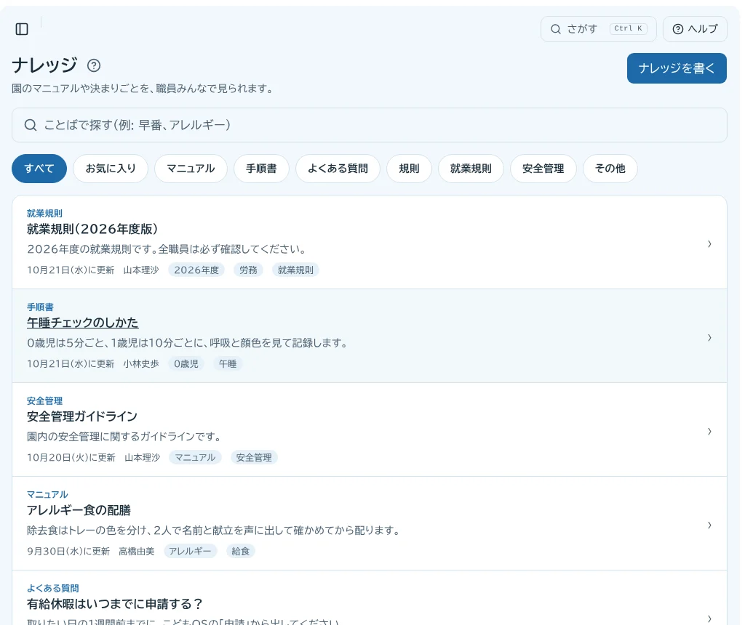The image size is (745, 625).
Task: Click the 午睡 tag chip
Action: pos(228,364)
